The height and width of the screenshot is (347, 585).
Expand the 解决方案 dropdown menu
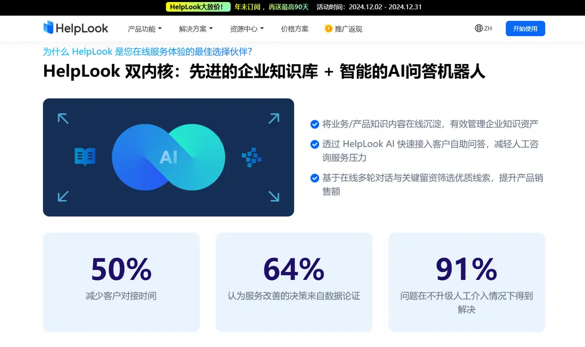point(196,29)
